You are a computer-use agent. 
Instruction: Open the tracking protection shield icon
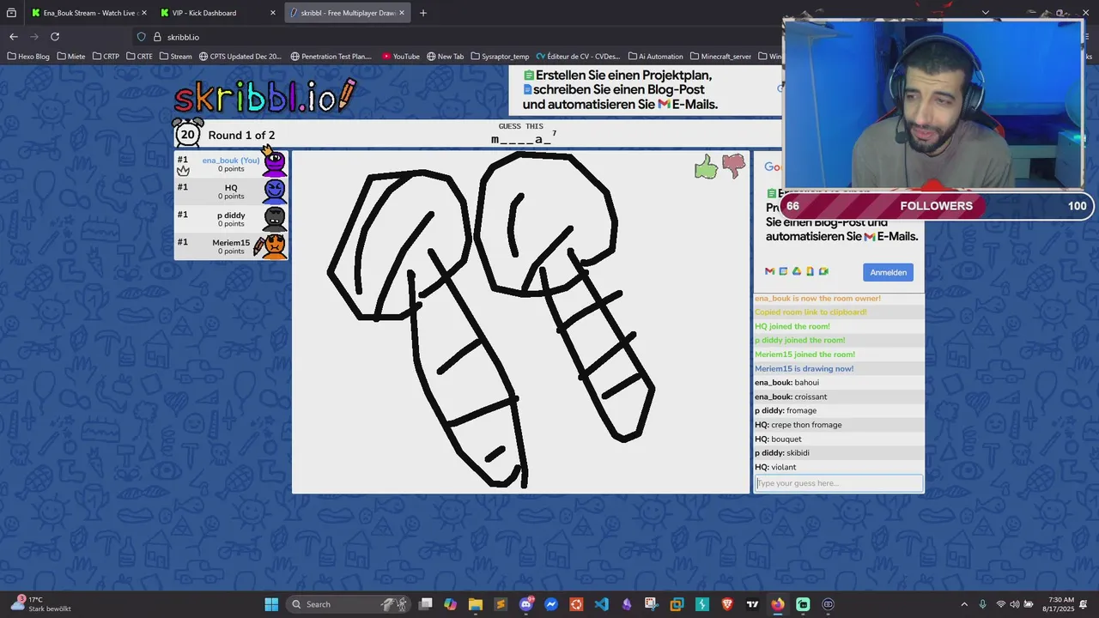[142, 37]
